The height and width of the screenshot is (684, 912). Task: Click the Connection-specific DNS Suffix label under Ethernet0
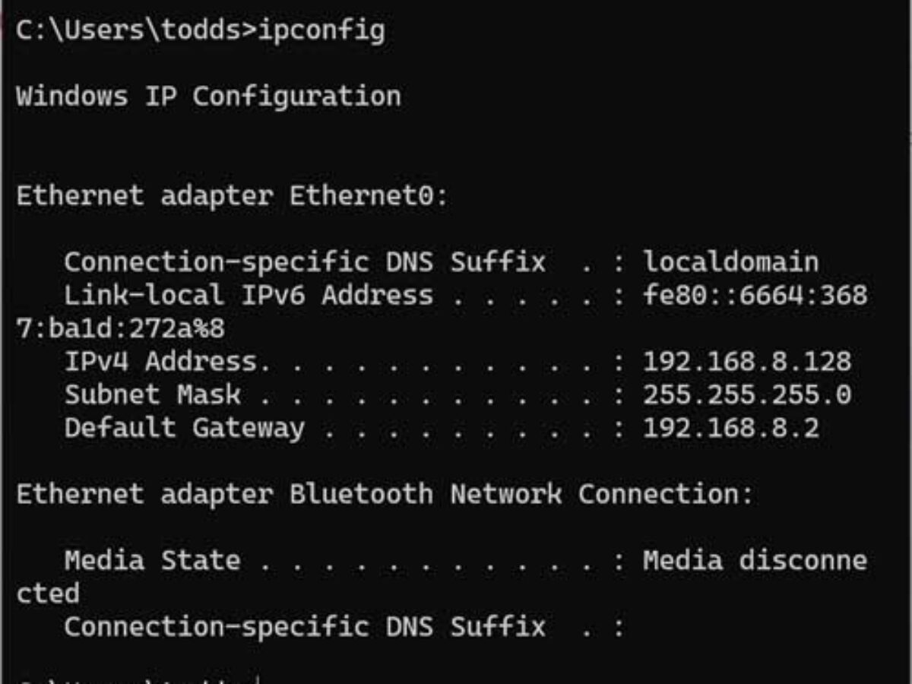[x=304, y=262]
